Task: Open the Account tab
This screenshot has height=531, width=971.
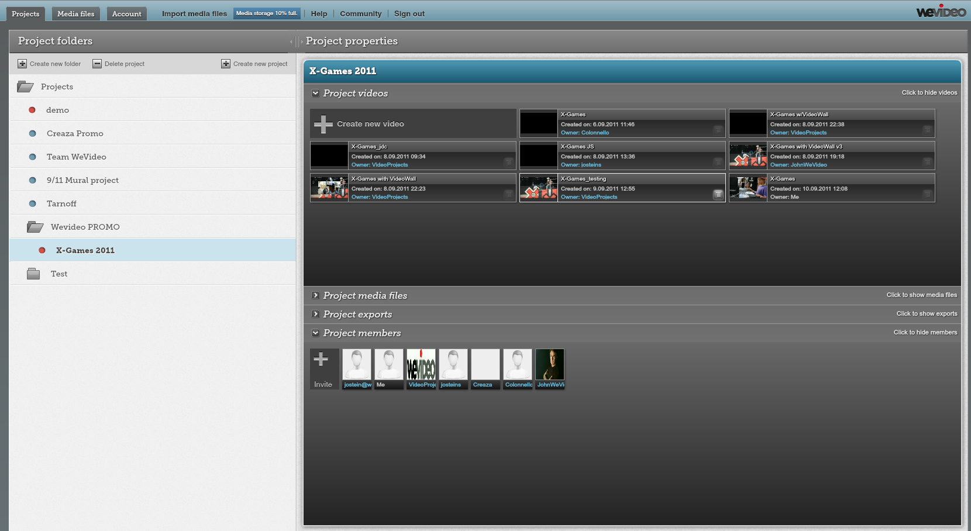Action: [x=127, y=14]
